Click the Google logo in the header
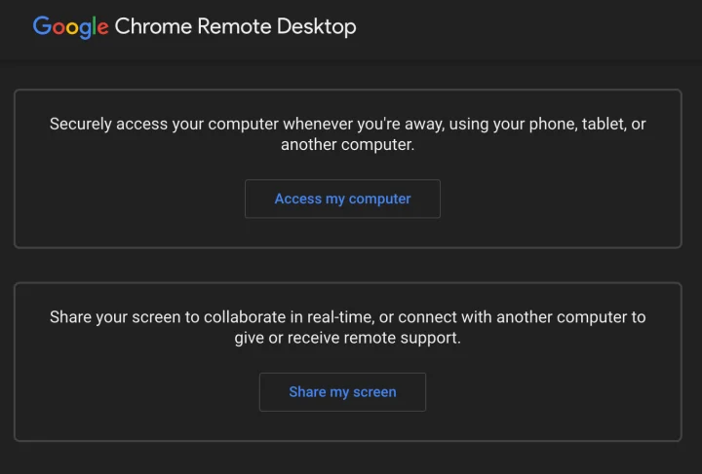 tap(70, 27)
